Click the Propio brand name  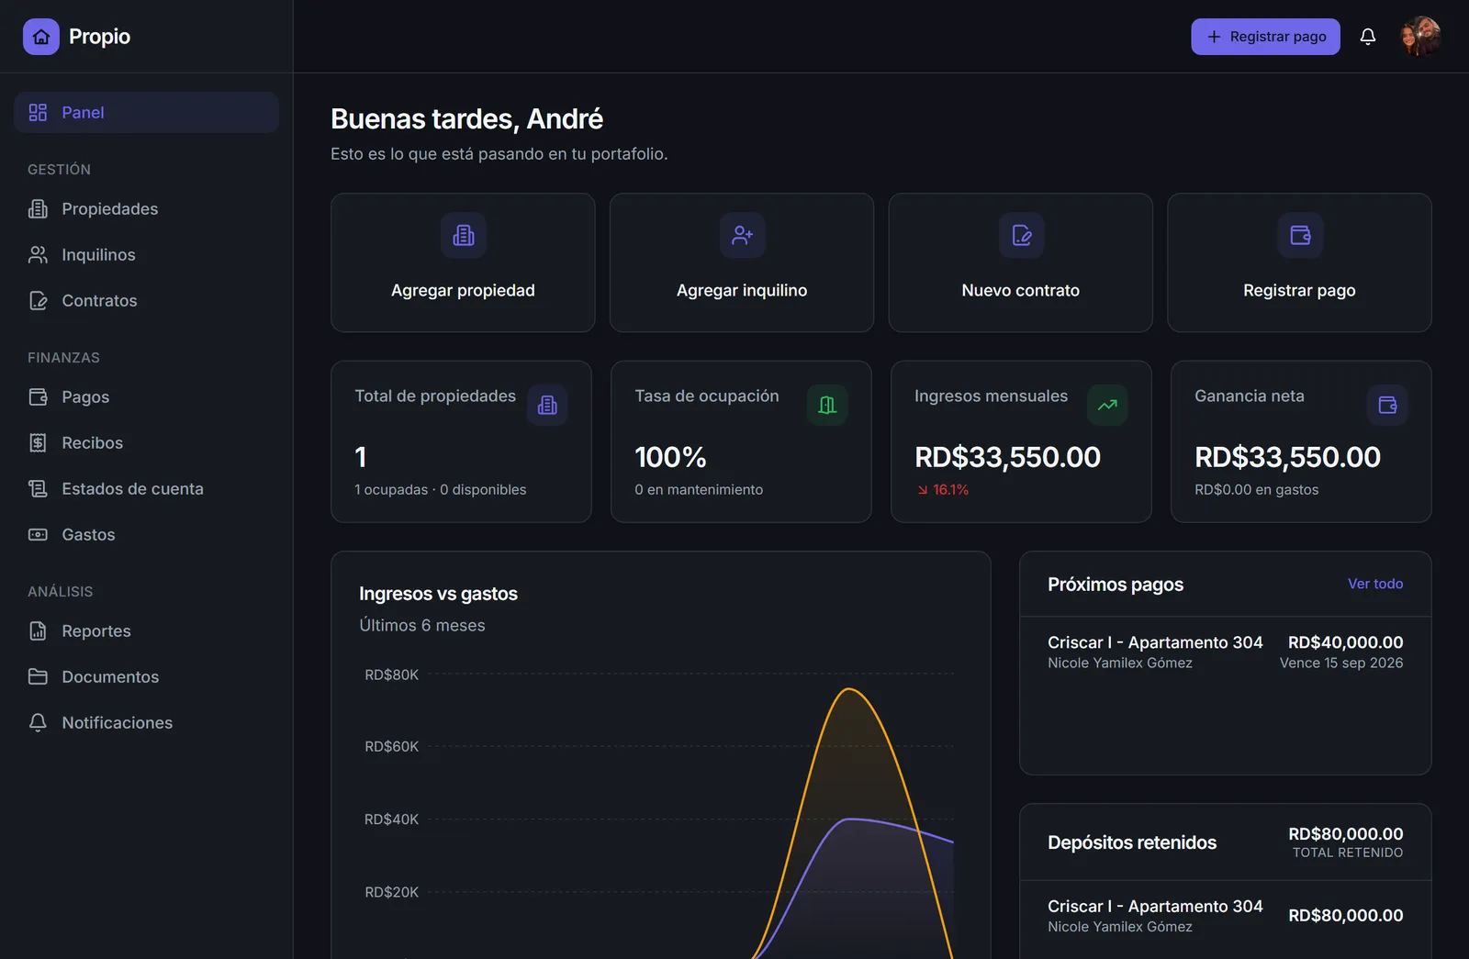coord(99,37)
